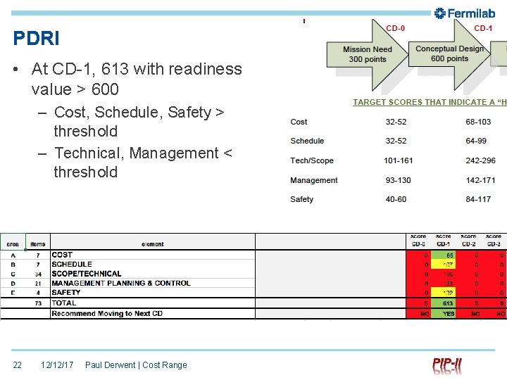Click 'Paul Derwent | Cost Range' footer text
The image size is (507, 380).
pyautogui.click(x=136, y=365)
